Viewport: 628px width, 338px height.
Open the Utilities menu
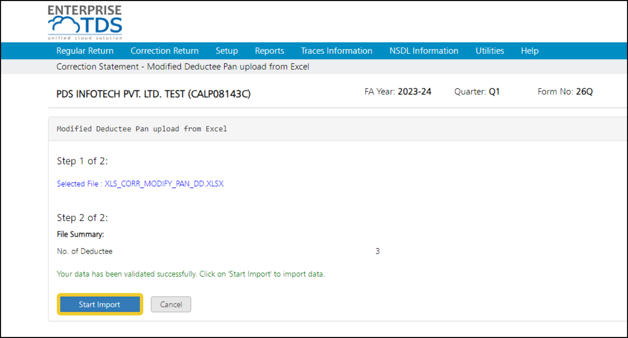[x=490, y=51]
